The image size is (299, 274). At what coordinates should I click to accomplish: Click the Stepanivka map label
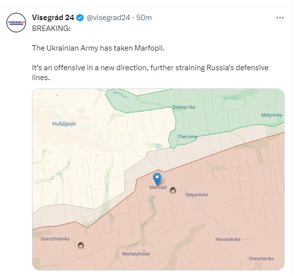click(x=196, y=194)
